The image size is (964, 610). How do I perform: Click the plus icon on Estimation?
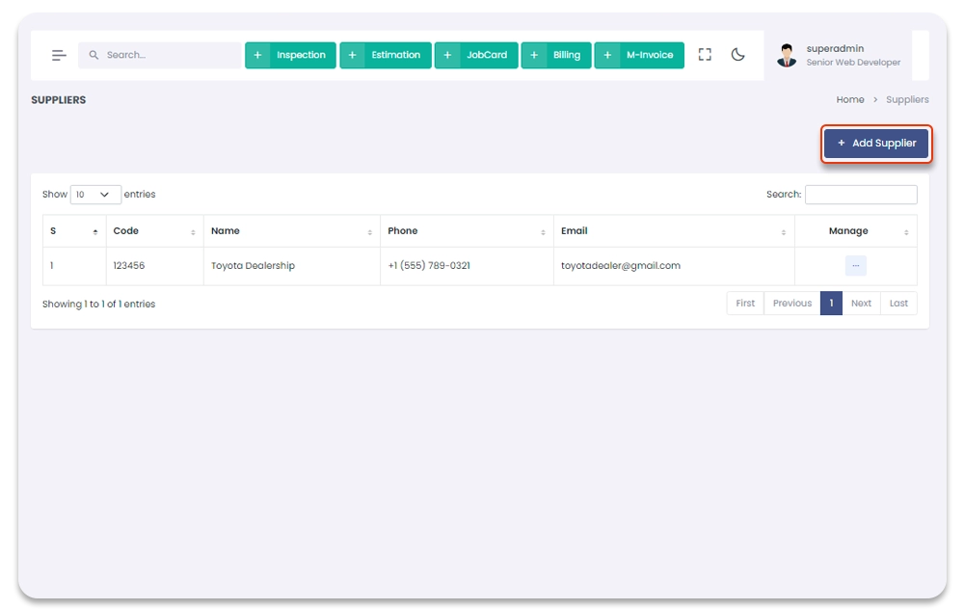tap(352, 55)
